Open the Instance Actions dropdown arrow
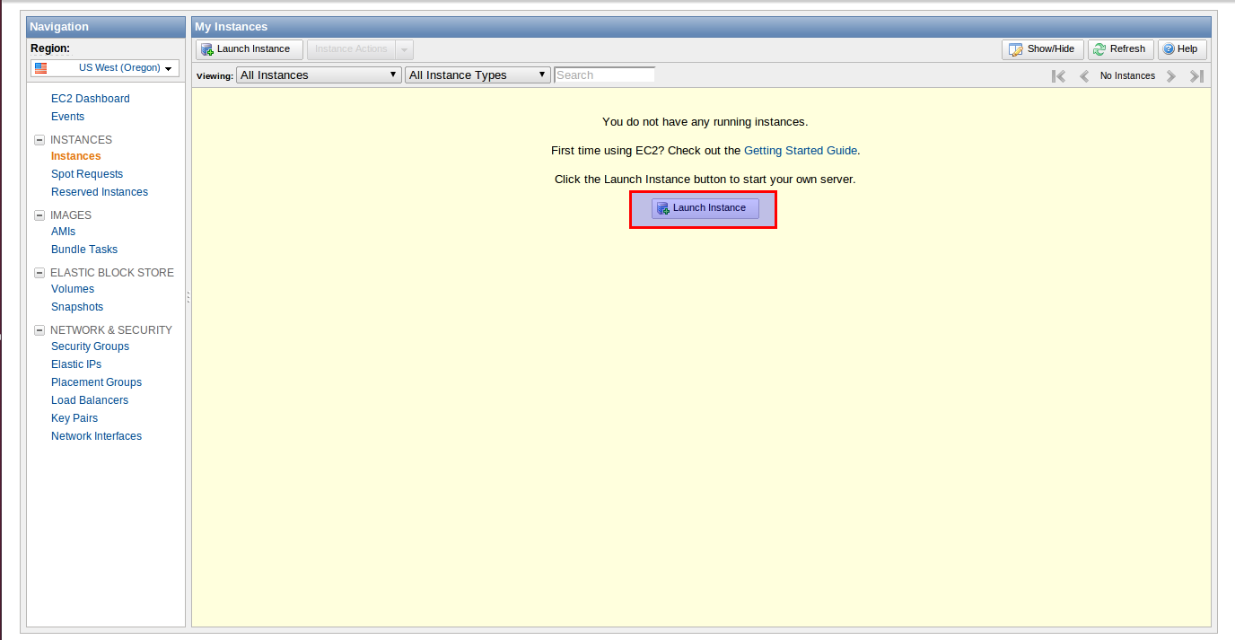The height and width of the screenshot is (640, 1235). pos(405,49)
